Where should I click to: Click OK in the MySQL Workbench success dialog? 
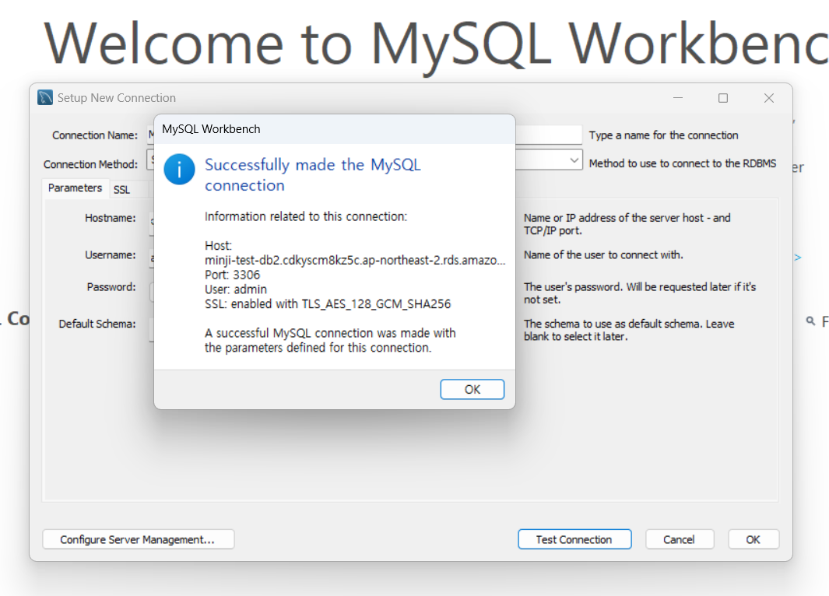pos(472,389)
